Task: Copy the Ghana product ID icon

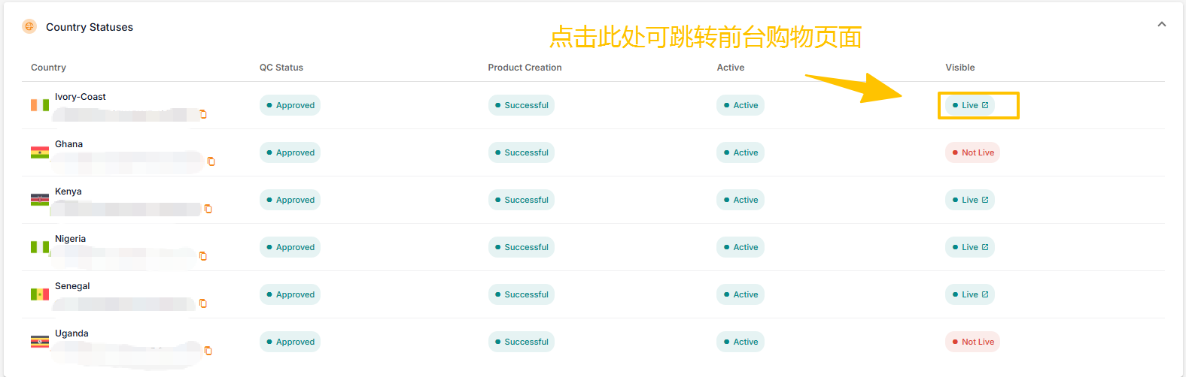Action: click(211, 161)
